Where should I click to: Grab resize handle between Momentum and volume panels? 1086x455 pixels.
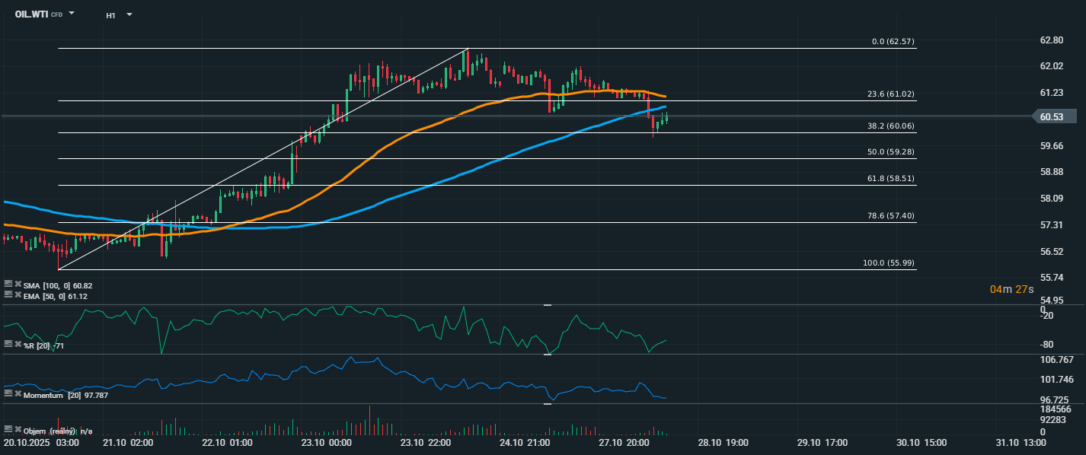coord(547,404)
